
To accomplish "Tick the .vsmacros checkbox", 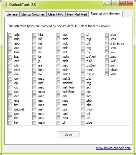I will [x=107, y=43].
